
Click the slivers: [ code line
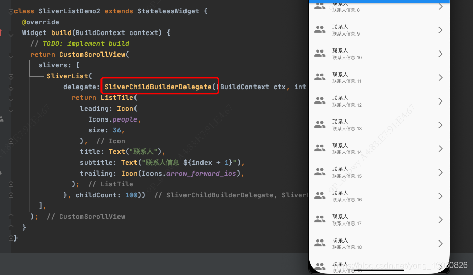59,65
